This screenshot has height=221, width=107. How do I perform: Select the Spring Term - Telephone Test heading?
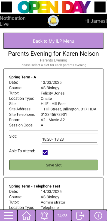pyautogui.click(x=35, y=186)
